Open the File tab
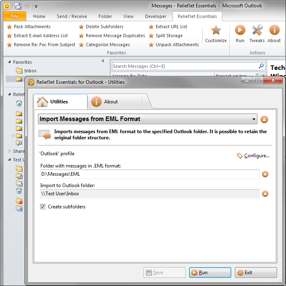The image size is (286, 286). pyautogui.click(x=15, y=16)
